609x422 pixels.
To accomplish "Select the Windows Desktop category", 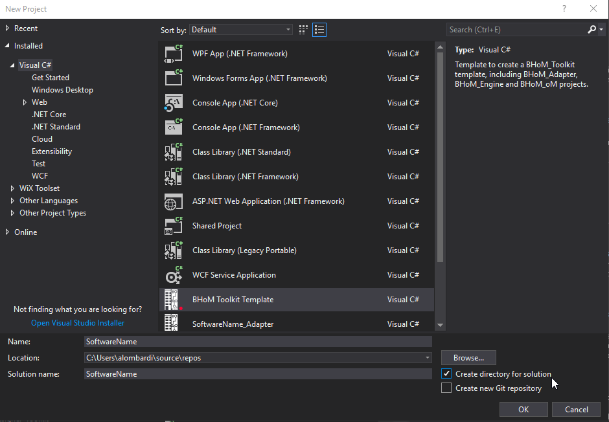I will click(63, 89).
